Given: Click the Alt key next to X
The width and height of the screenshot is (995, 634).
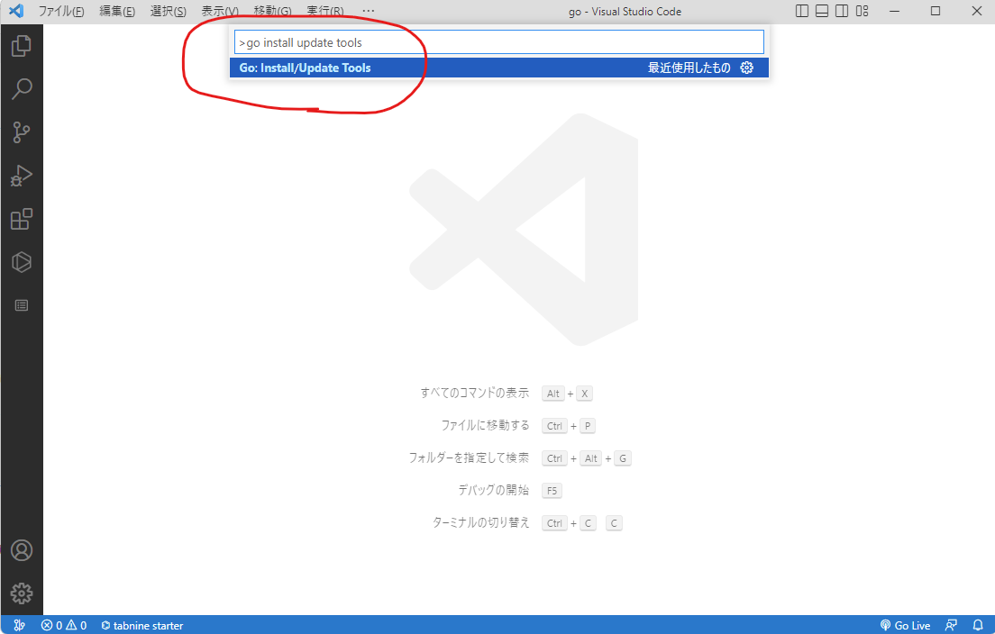Looking at the screenshot, I should tap(553, 394).
